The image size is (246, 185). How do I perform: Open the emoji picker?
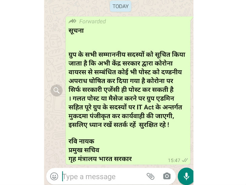click(x=54, y=176)
